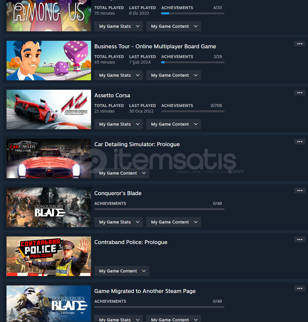Expand My Game Stats for Business Tour
The width and height of the screenshot is (308, 322).
(x=118, y=75)
